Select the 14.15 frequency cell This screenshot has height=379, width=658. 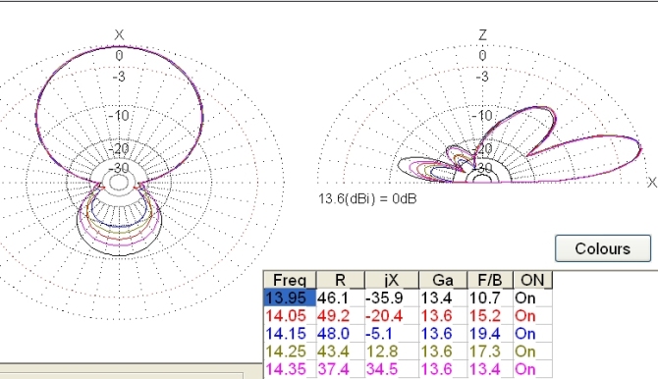(290, 334)
